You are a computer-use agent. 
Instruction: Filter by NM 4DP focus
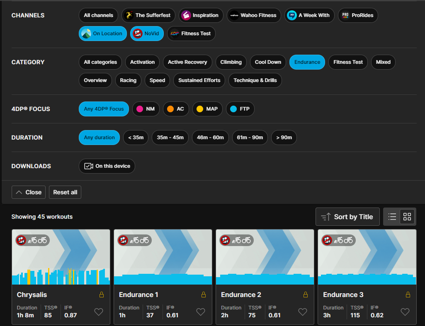(146, 109)
